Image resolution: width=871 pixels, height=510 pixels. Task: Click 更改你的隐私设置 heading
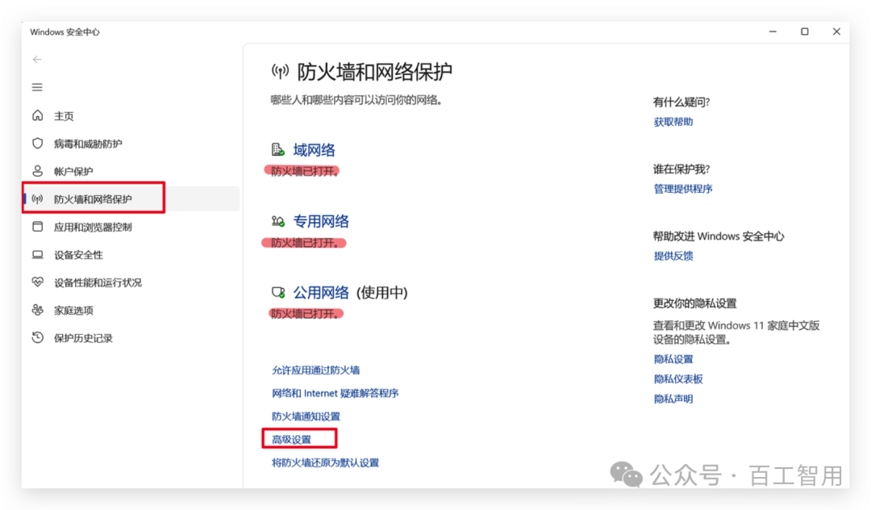pyautogui.click(x=694, y=303)
